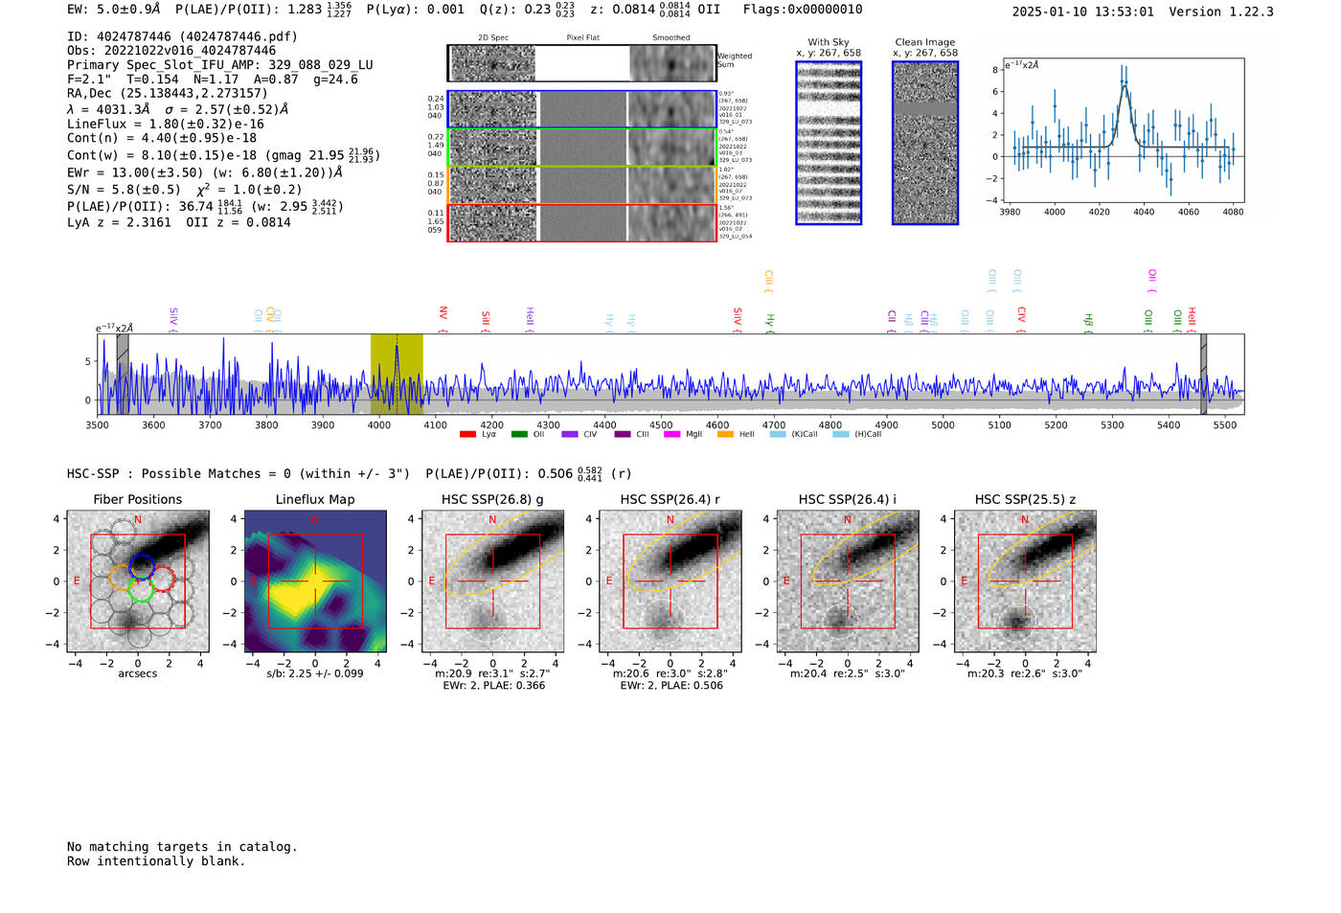
Task: Click the orange CIII marker above 4690Å
Action: click(768, 281)
